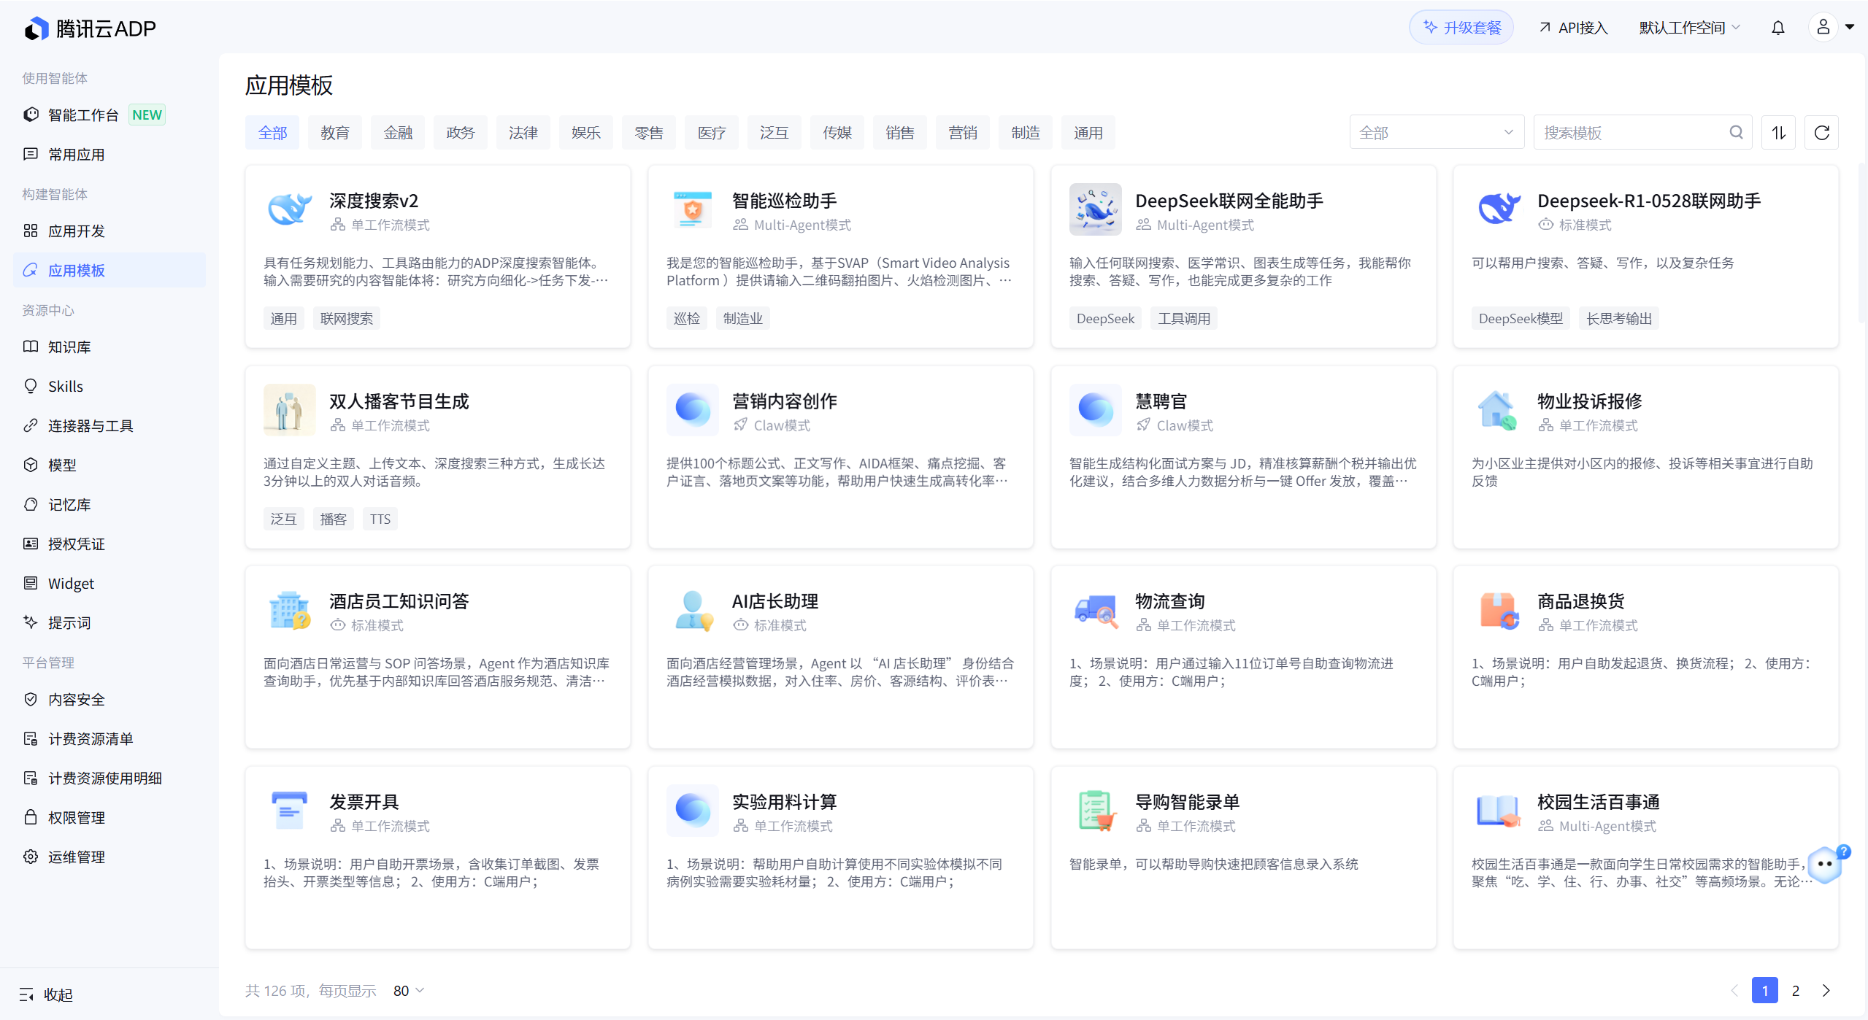Open 智能工作台 in the sidebar
This screenshot has width=1868, height=1020.
pos(109,115)
